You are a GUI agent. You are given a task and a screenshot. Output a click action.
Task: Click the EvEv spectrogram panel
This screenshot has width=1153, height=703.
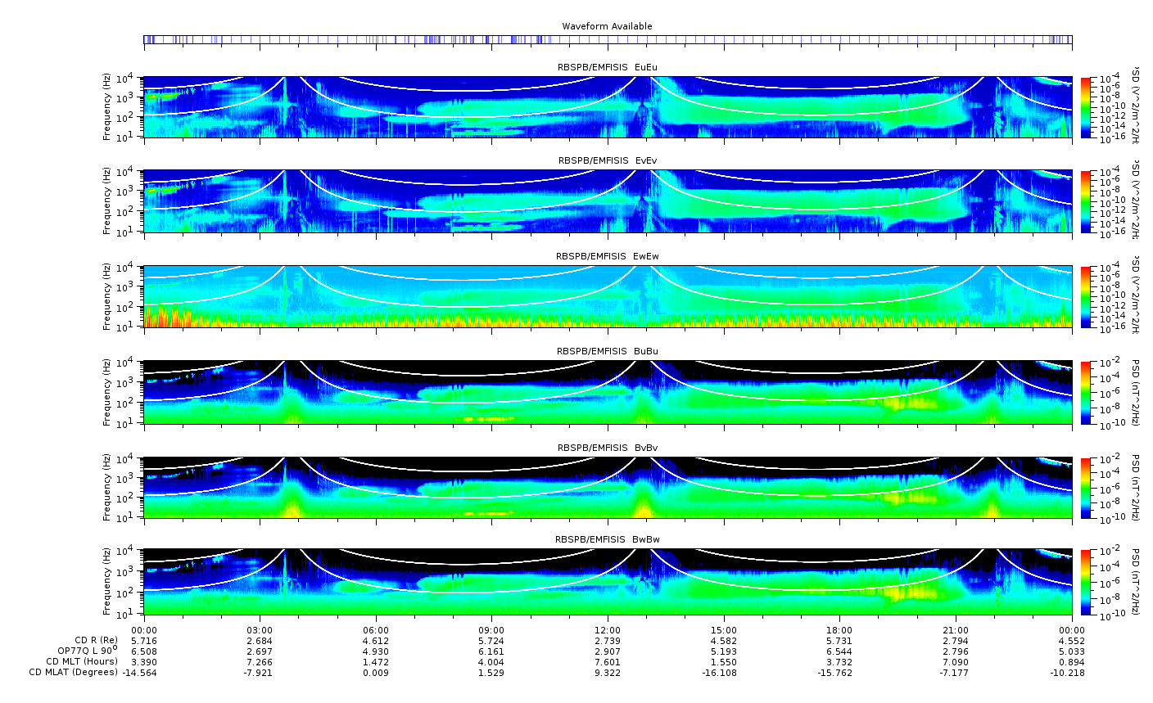point(608,201)
